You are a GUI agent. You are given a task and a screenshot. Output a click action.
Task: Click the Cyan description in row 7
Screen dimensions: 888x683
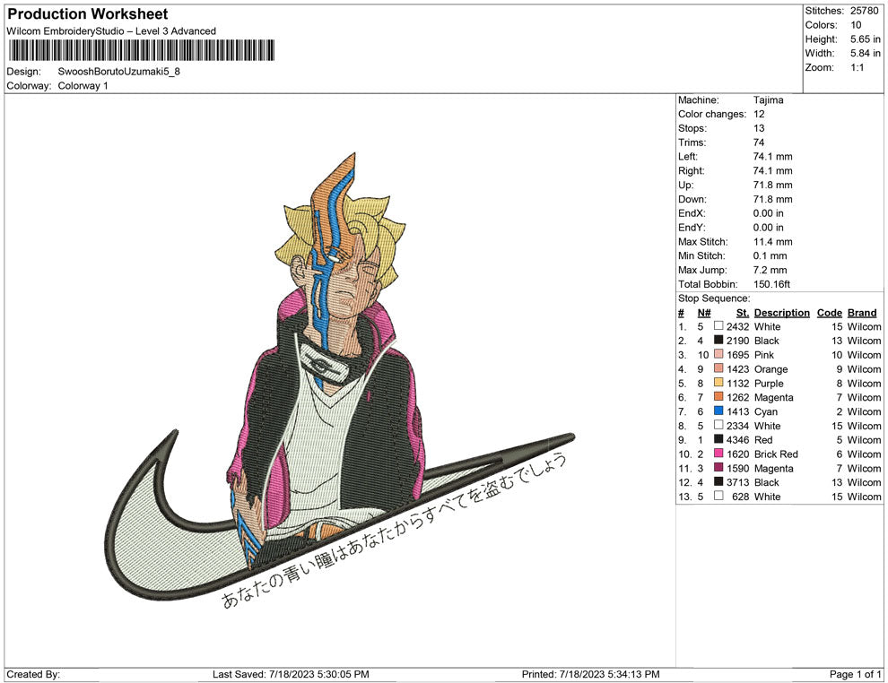[x=766, y=411]
